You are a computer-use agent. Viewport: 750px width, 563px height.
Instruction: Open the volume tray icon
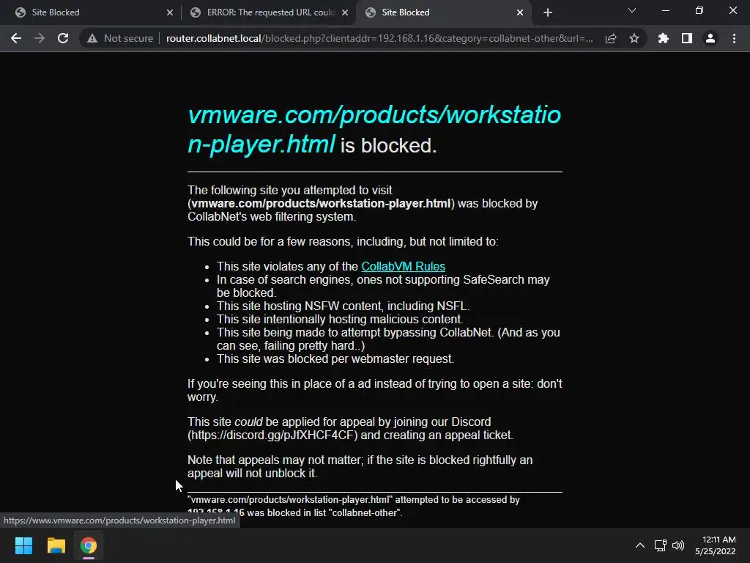coord(677,545)
